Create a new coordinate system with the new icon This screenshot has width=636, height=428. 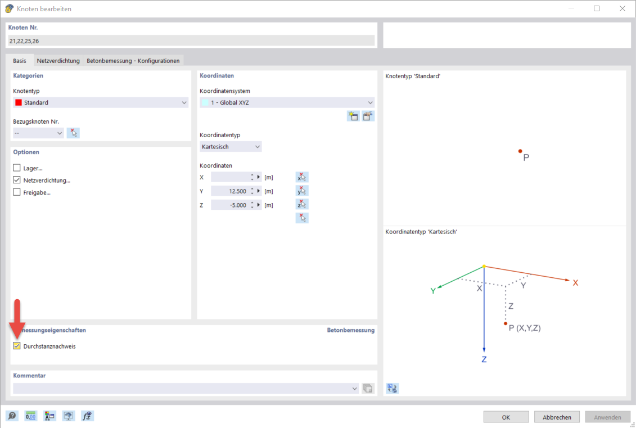click(x=353, y=115)
